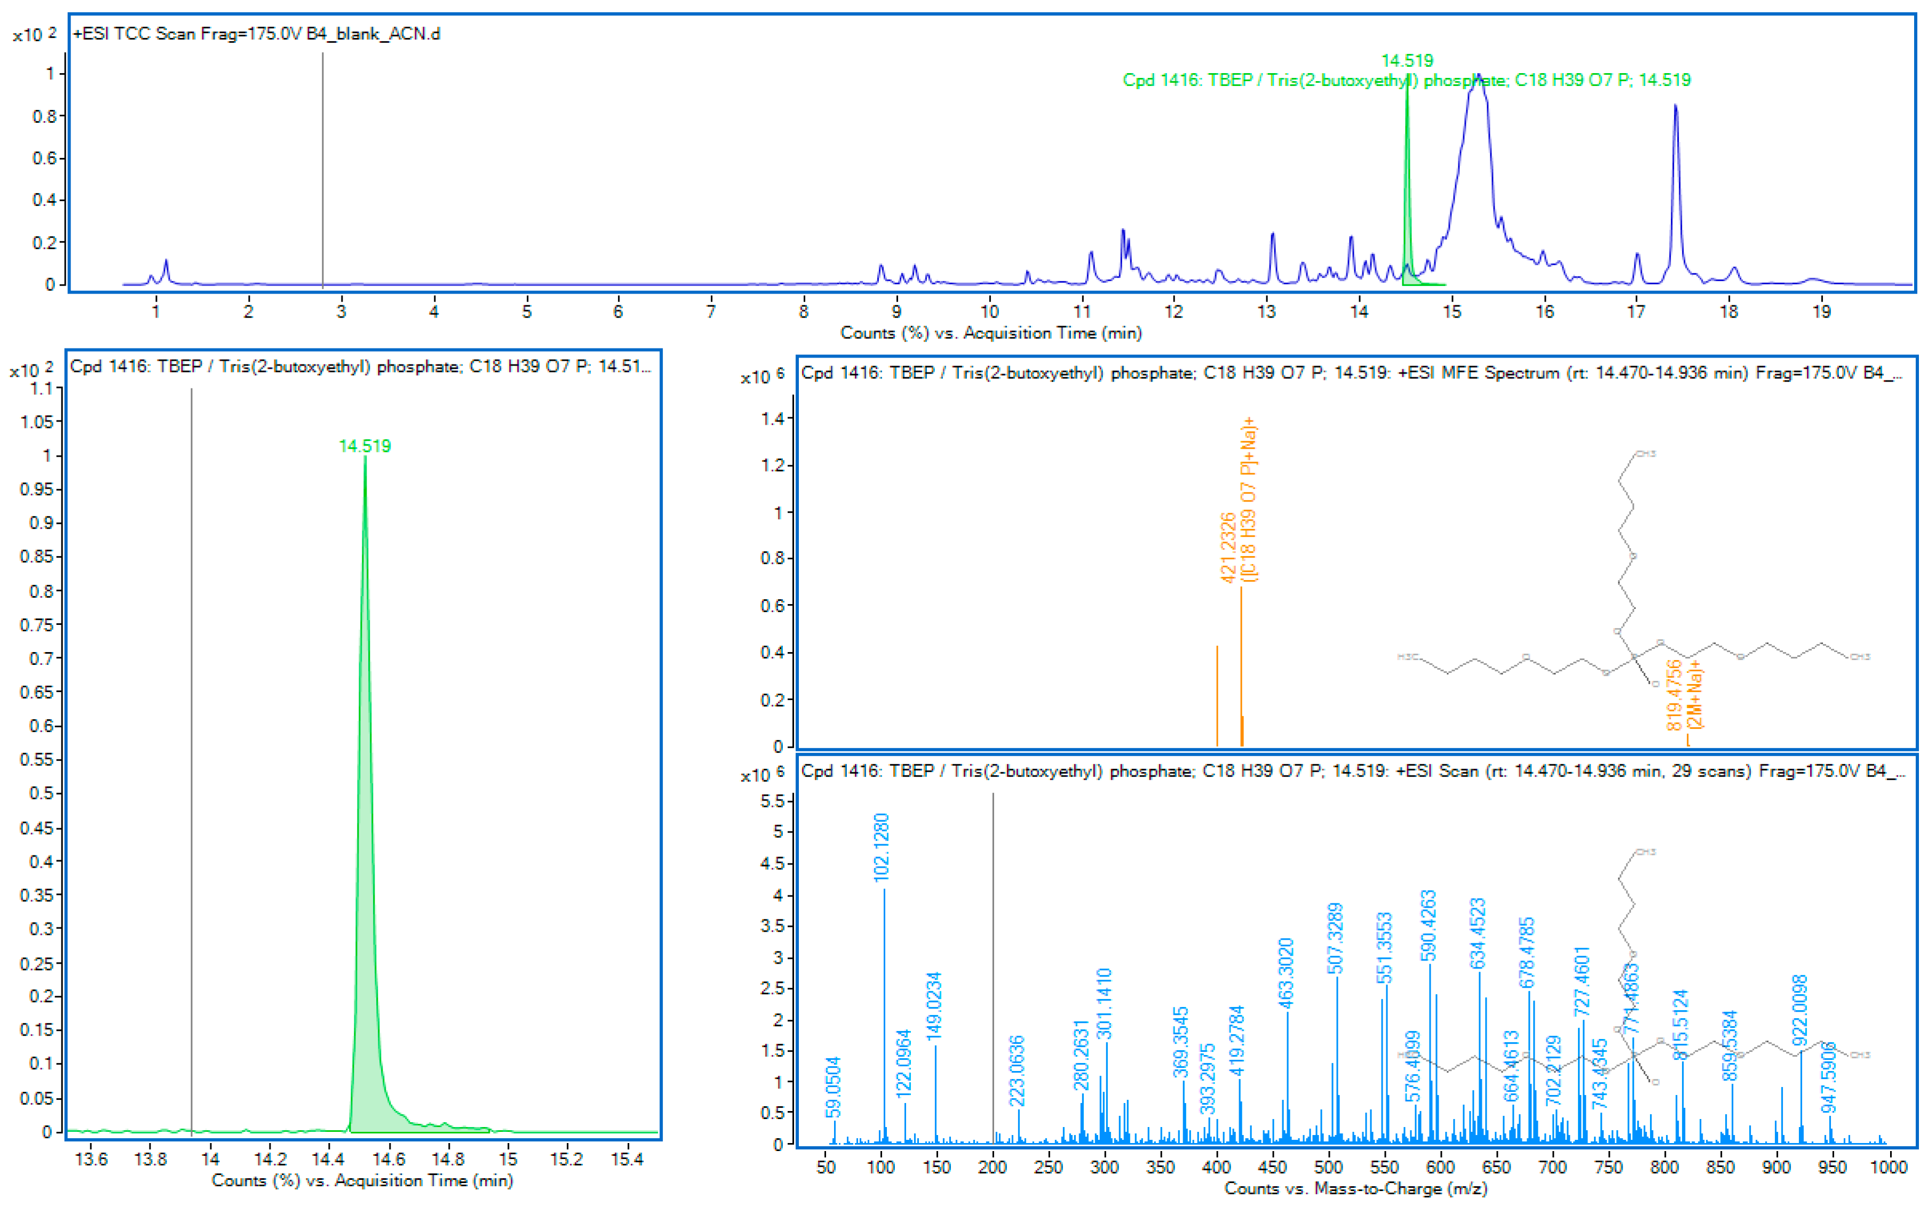Click the 815.5124 peak label
This screenshot has width=1928, height=1206.
pyautogui.click(x=1680, y=1024)
